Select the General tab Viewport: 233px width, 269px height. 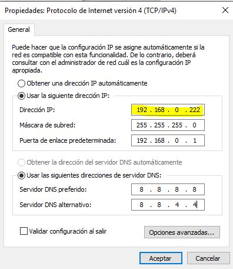click(19, 29)
